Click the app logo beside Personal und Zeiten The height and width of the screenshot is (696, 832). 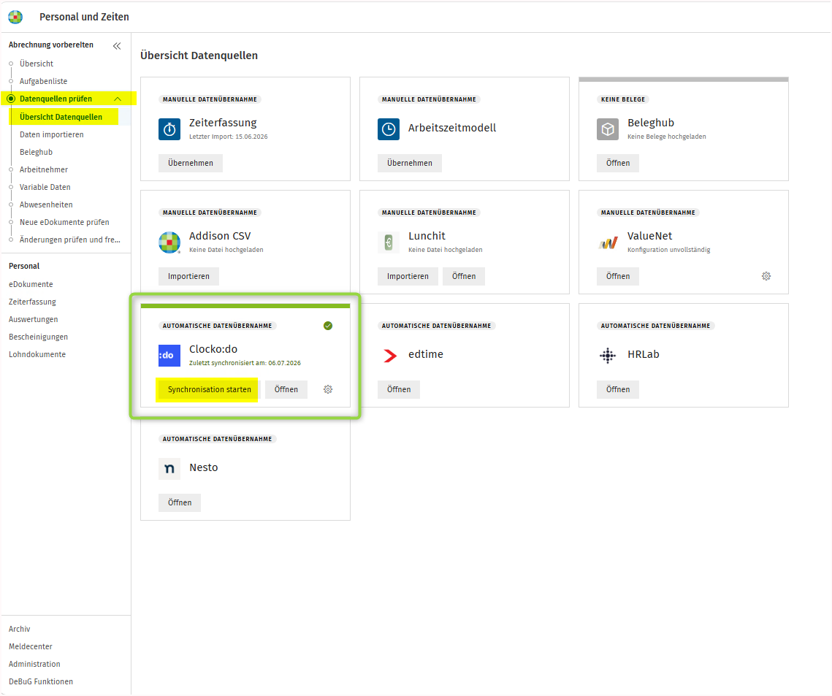point(15,17)
